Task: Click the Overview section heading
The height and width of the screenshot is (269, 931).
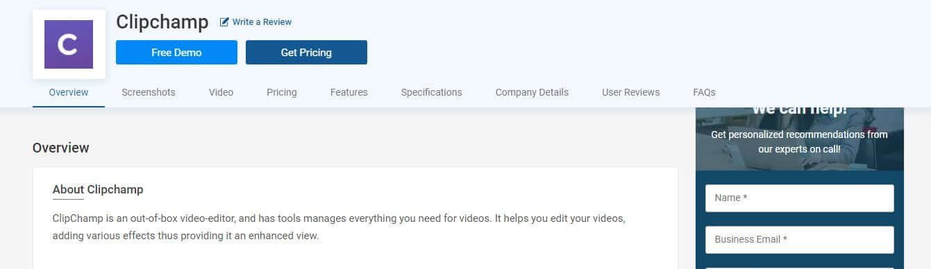Action: click(x=61, y=148)
